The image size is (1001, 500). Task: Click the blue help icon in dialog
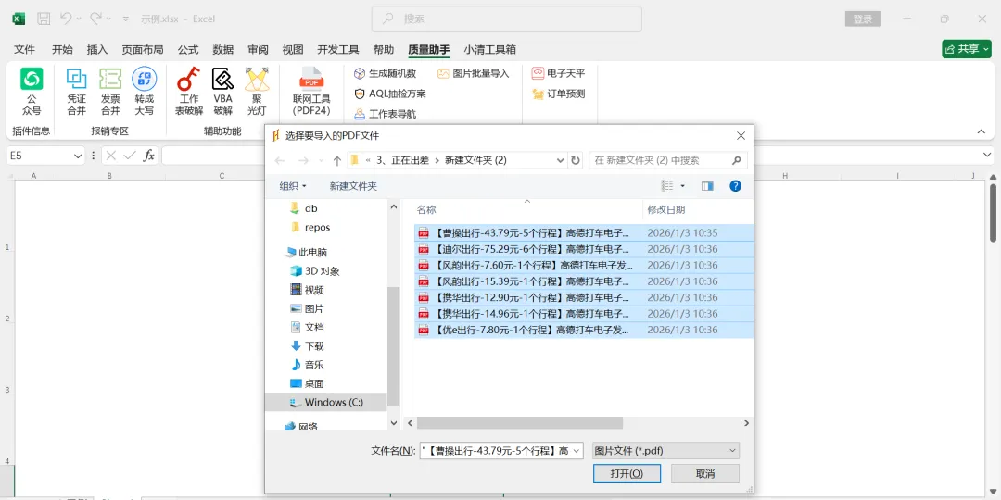(735, 186)
